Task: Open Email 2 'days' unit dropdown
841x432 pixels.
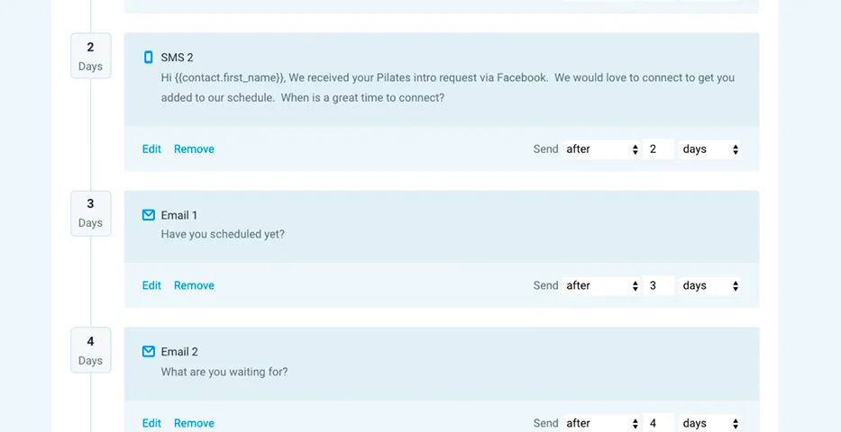Action: tap(710, 423)
